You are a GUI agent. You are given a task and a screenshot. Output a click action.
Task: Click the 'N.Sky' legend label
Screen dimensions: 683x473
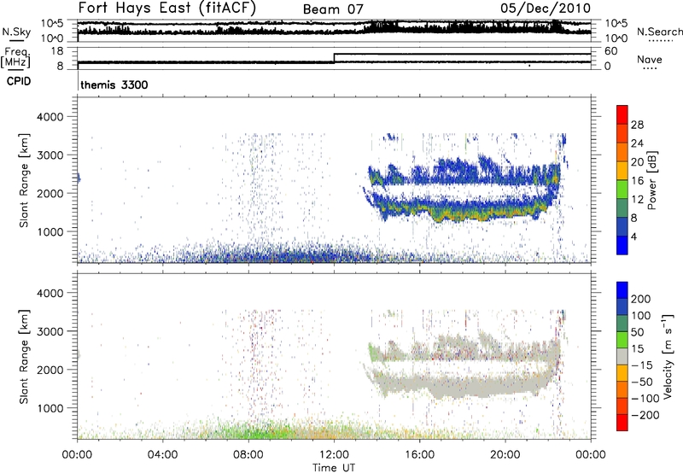(x=16, y=32)
